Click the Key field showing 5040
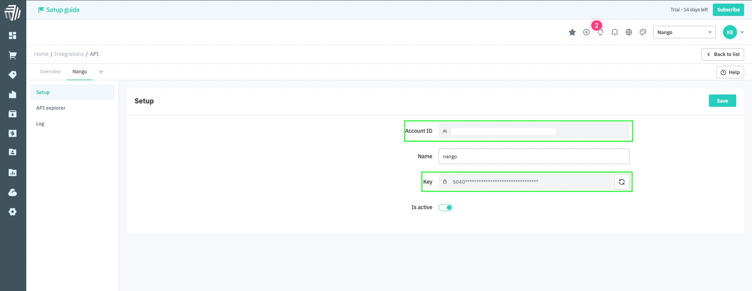752x291 pixels. pos(525,182)
